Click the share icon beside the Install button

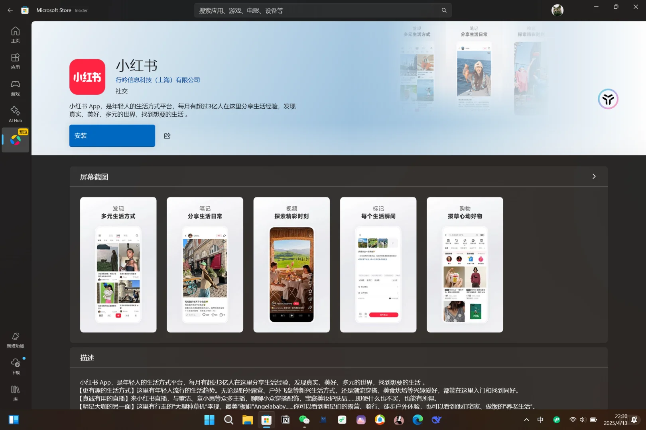(167, 135)
